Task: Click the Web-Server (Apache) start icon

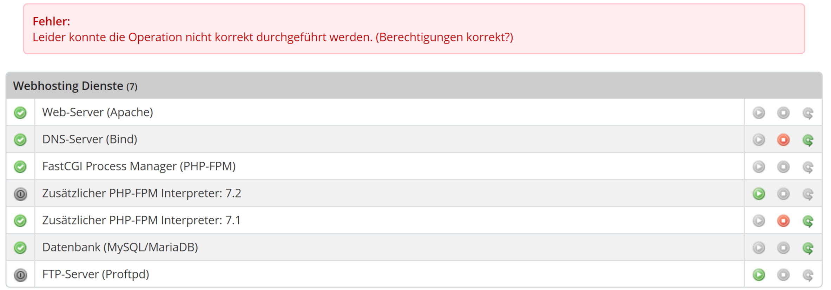Action: (x=759, y=113)
